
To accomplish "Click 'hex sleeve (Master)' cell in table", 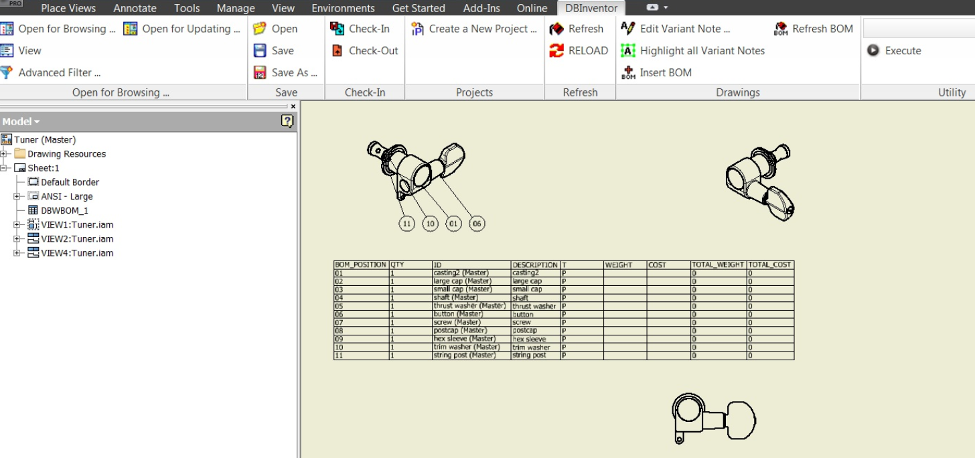I will point(471,339).
